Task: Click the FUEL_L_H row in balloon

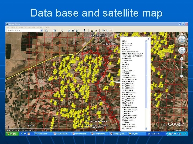Action: 128,124
